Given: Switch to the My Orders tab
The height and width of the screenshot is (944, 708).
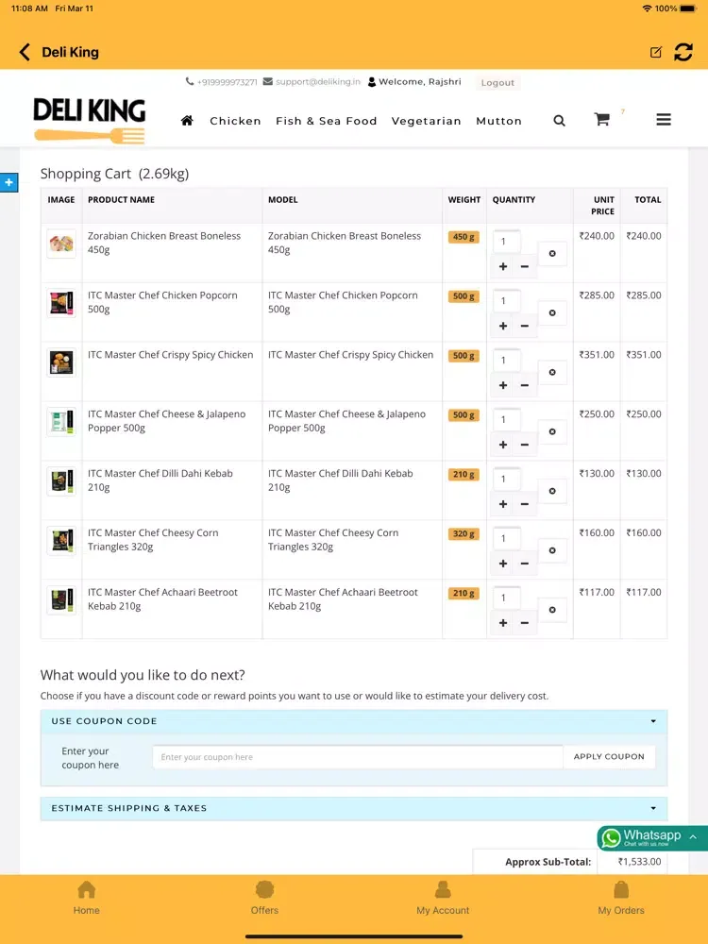Looking at the screenshot, I should pos(621,898).
